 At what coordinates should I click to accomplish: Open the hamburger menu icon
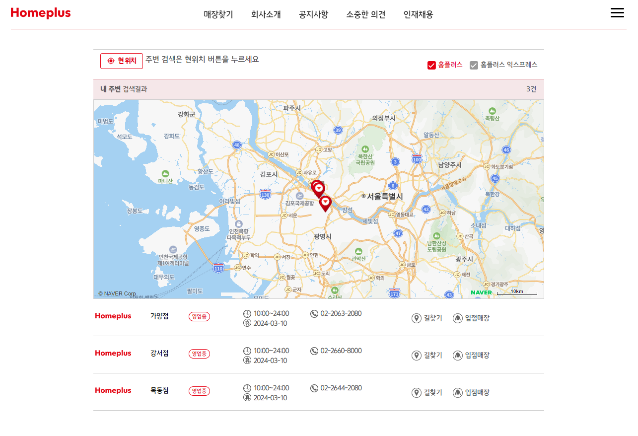617,13
